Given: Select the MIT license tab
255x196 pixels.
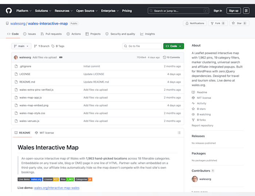Looking at the screenshot, I should click(x=44, y=133).
